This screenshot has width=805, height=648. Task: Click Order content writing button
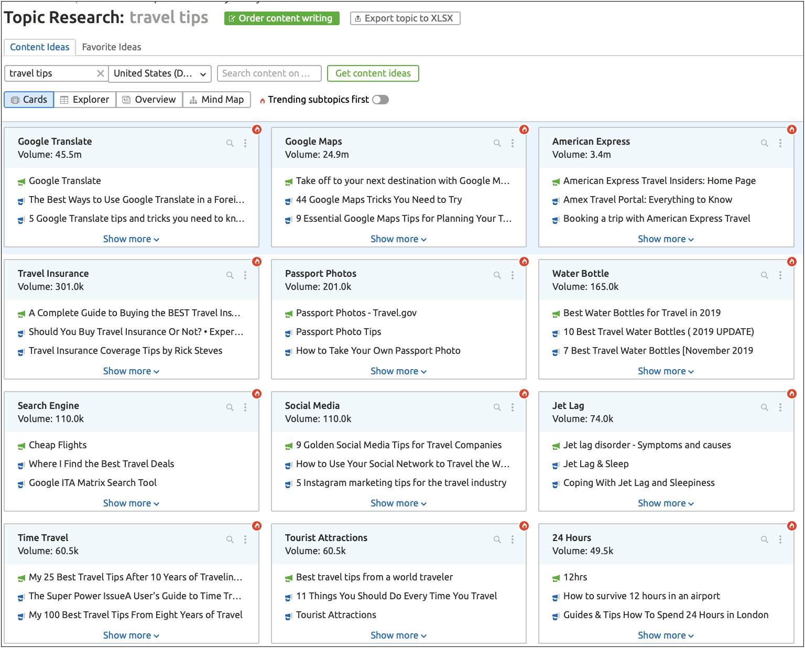click(282, 18)
